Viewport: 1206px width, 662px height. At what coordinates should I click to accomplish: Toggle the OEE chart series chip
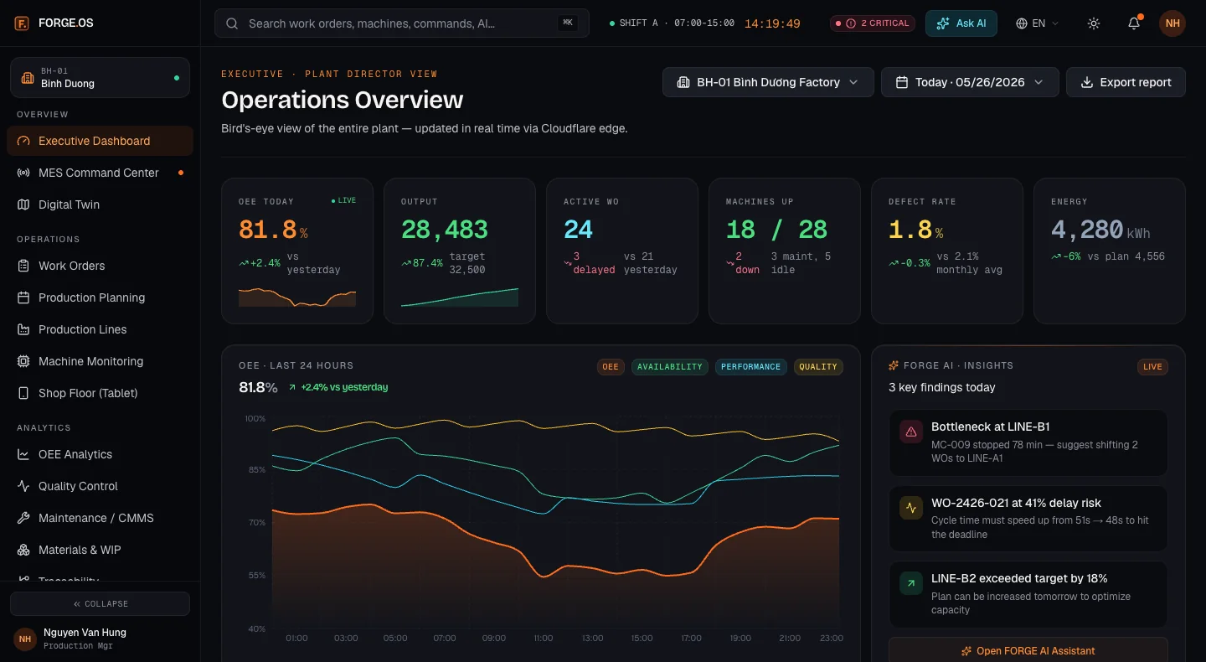(x=611, y=366)
